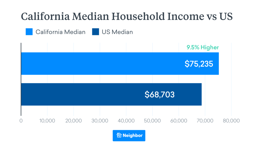The image size is (258, 149).
Task: Click the 0 axis label
Action: pos(21,121)
